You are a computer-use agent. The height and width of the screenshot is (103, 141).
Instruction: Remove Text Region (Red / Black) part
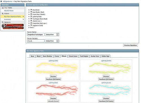click(31, 19)
